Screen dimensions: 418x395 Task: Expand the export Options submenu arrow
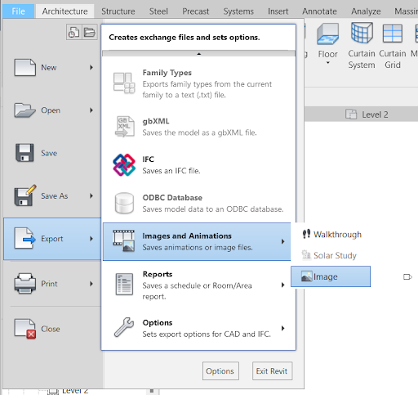point(283,328)
